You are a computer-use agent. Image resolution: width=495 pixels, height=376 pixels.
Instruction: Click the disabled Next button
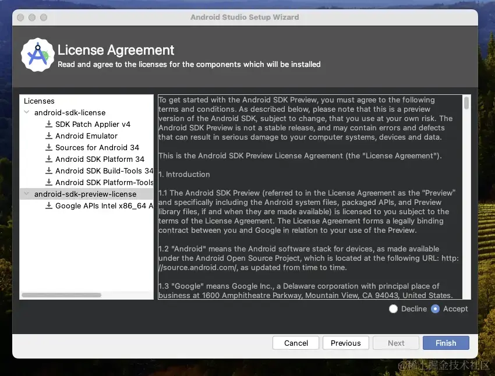point(396,343)
